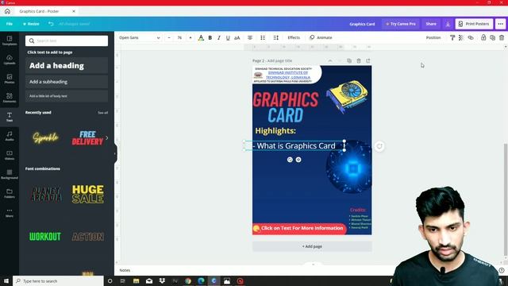Open the Videos sidebar panel
508x286 pixels.
coord(10,155)
